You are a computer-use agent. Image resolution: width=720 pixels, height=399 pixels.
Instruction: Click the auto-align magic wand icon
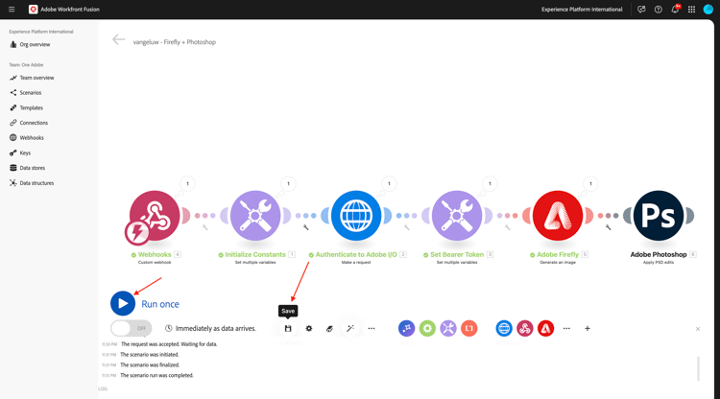pos(350,328)
